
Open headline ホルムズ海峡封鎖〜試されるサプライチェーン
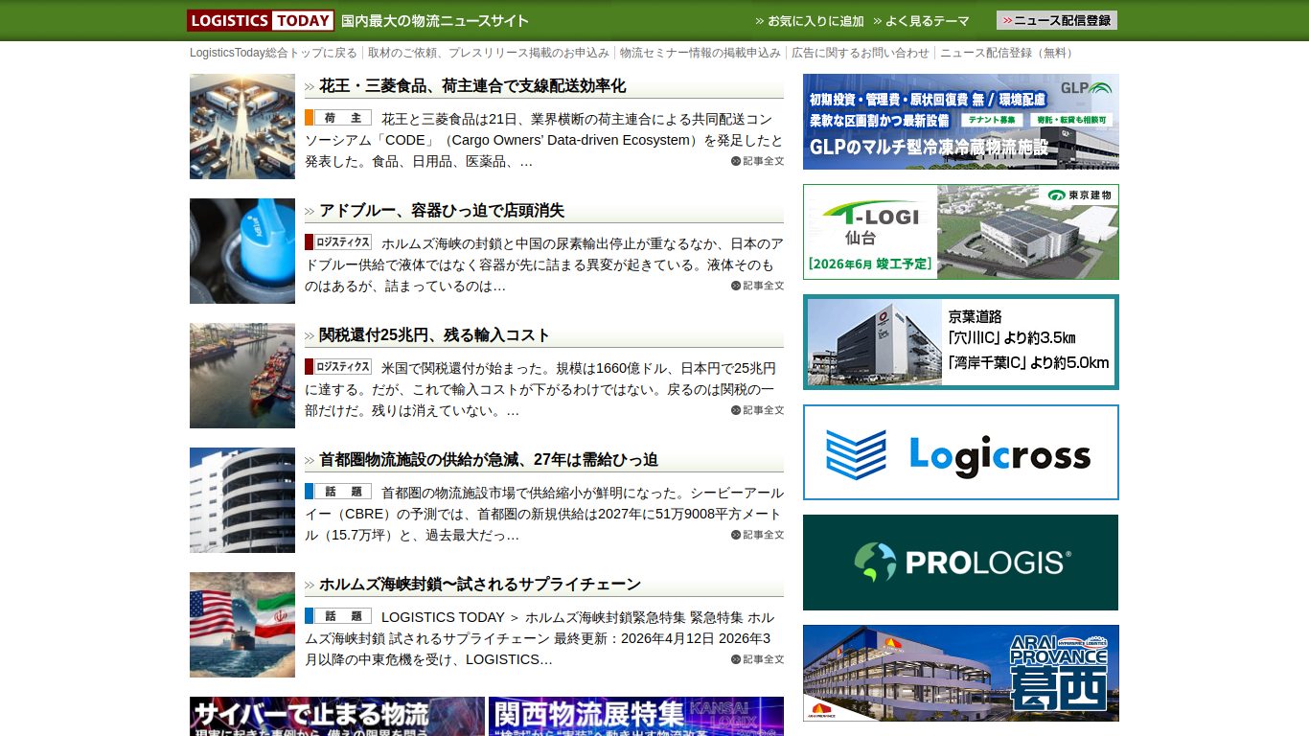pyautogui.click(x=480, y=585)
